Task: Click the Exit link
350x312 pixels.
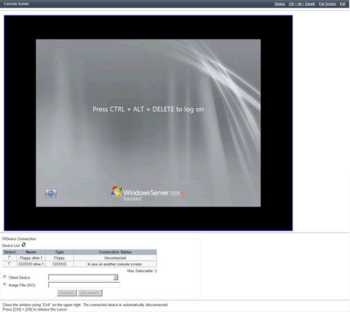Action: tap(343, 4)
